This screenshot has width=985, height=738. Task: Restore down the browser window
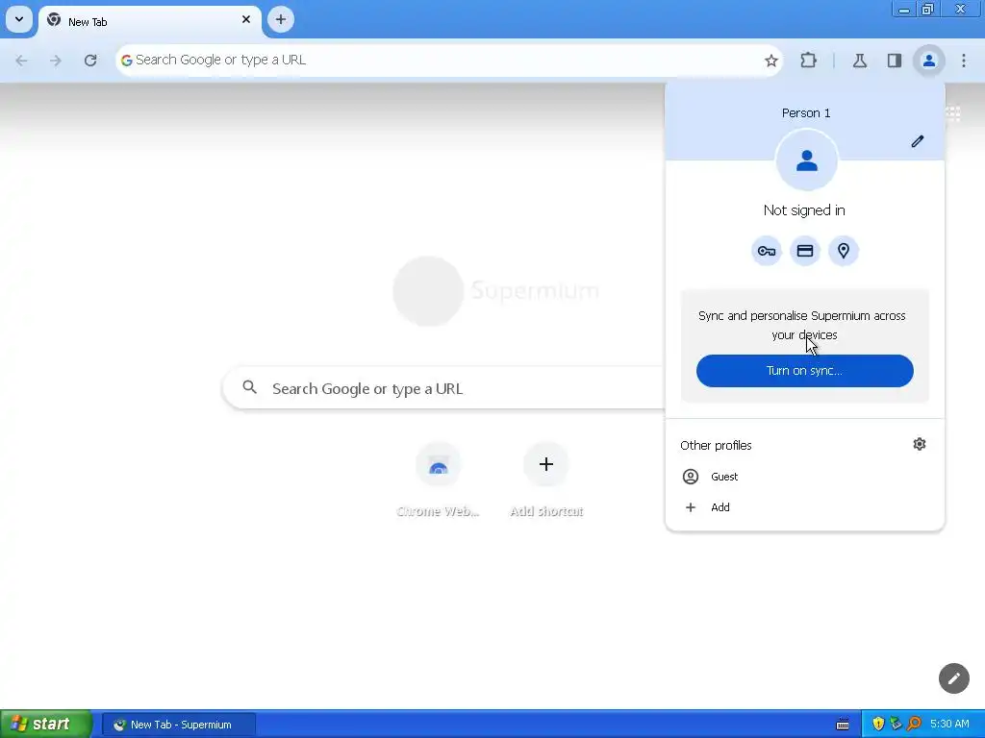coord(928,10)
